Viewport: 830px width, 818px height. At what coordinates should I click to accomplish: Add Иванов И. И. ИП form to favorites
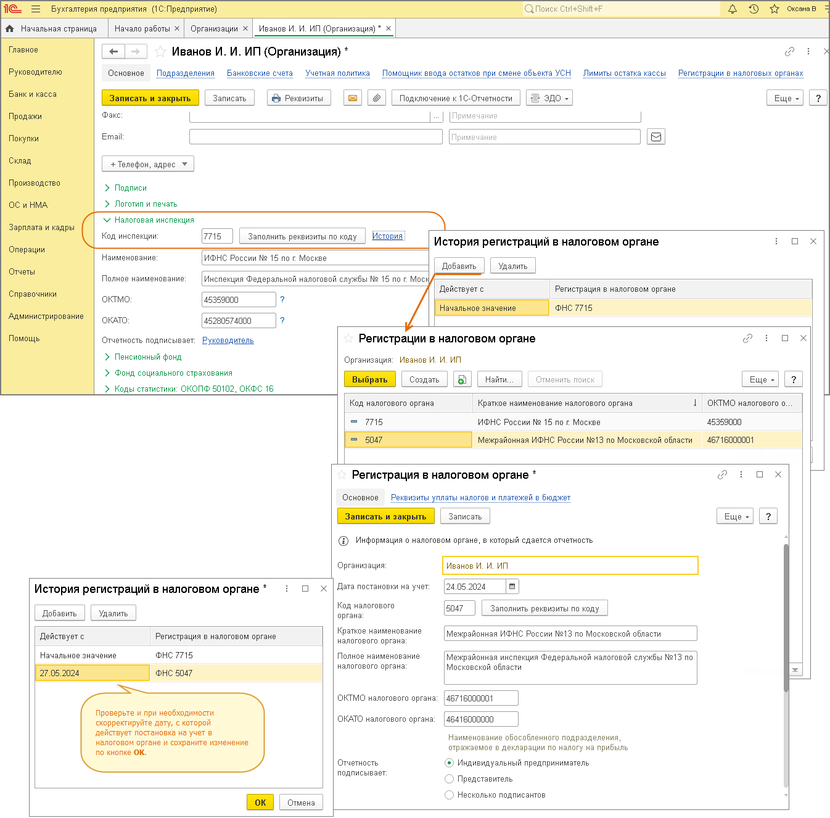[160, 52]
